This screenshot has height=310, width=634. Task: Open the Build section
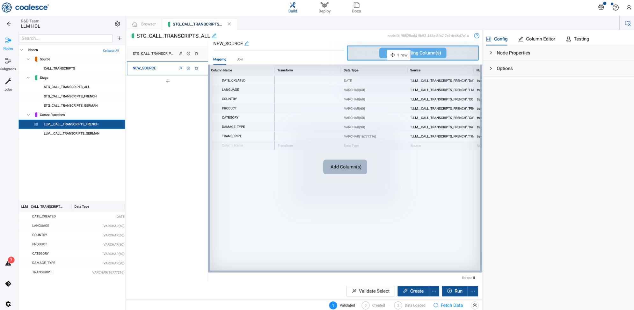click(x=292, y=7)
